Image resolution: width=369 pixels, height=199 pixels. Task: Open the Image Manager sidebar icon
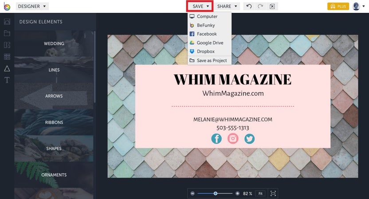(x=7, y=22)
